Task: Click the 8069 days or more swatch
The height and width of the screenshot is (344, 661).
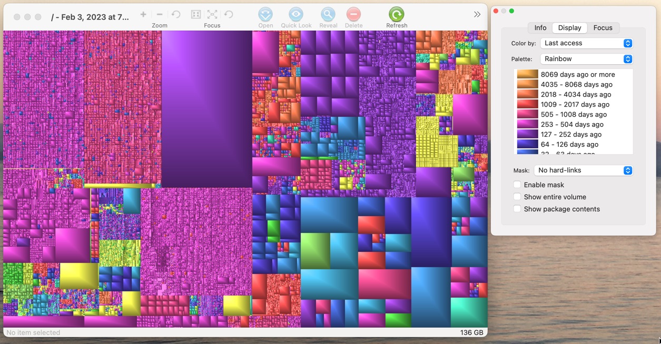Action: 527,75
